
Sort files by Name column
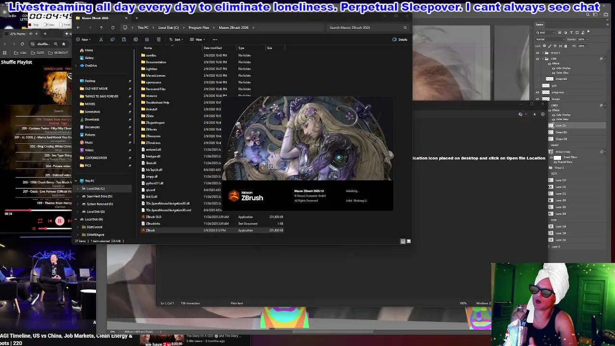[148, 48]
